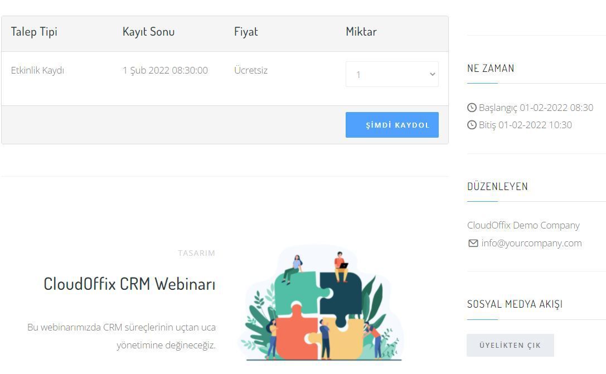Screen dimensions: 606x374
Task: Click the Fiyat column header
Action: pyautogui.click(x=246, y=32)
